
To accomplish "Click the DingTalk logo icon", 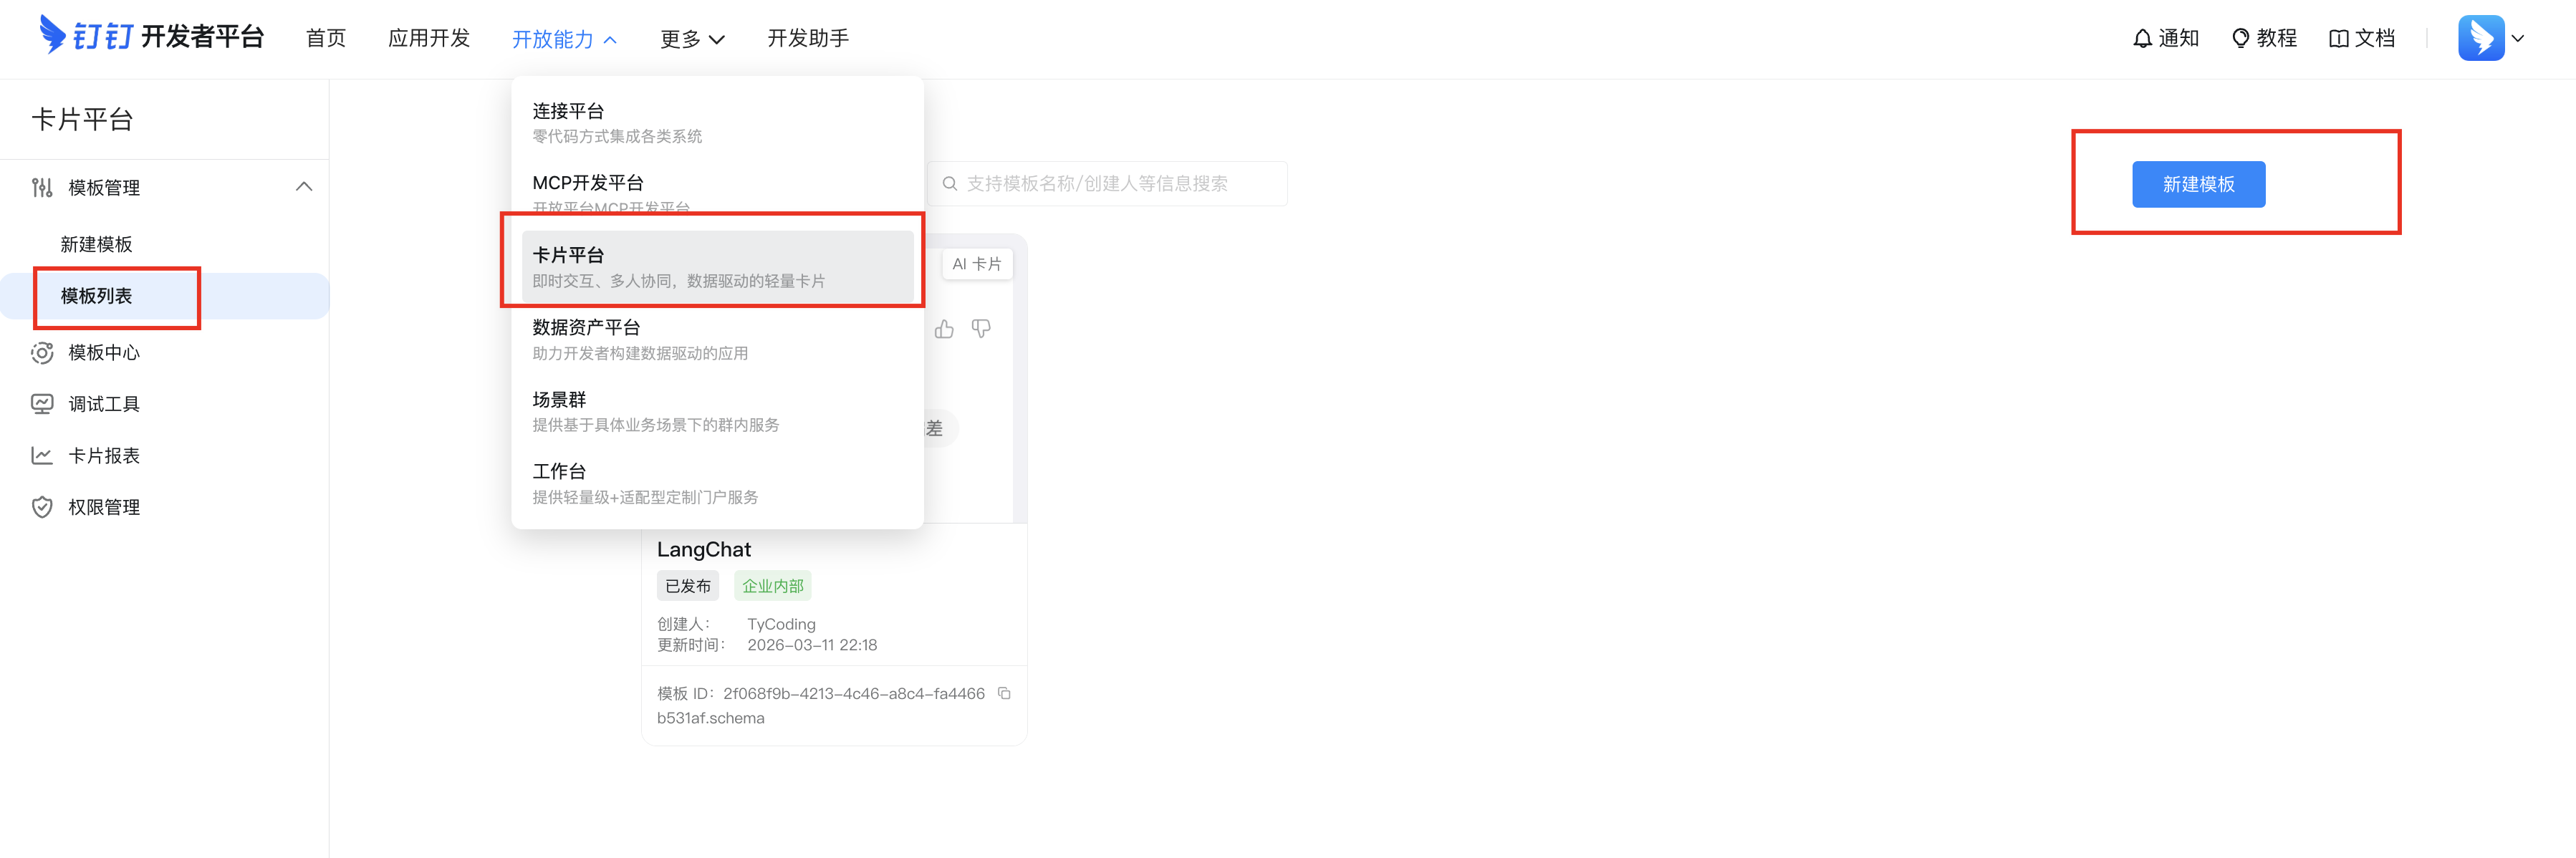I will 52,35.
